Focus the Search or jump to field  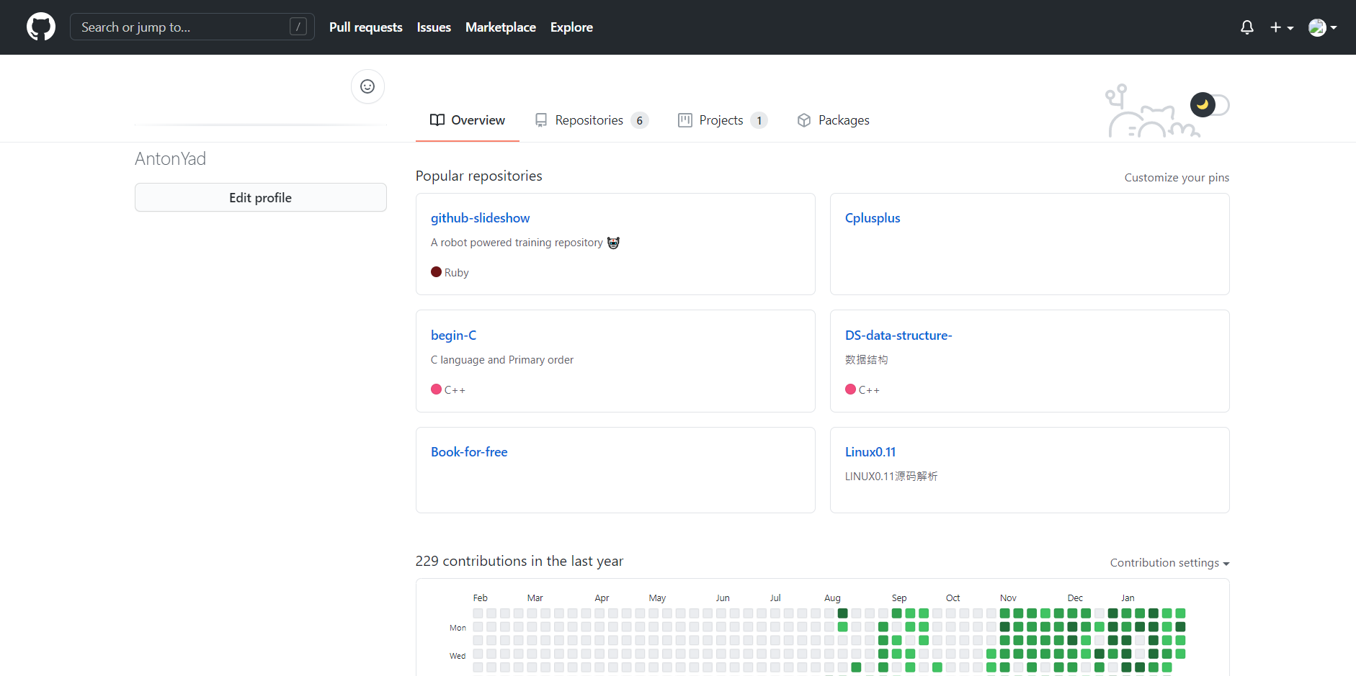(x=192, y=27)
